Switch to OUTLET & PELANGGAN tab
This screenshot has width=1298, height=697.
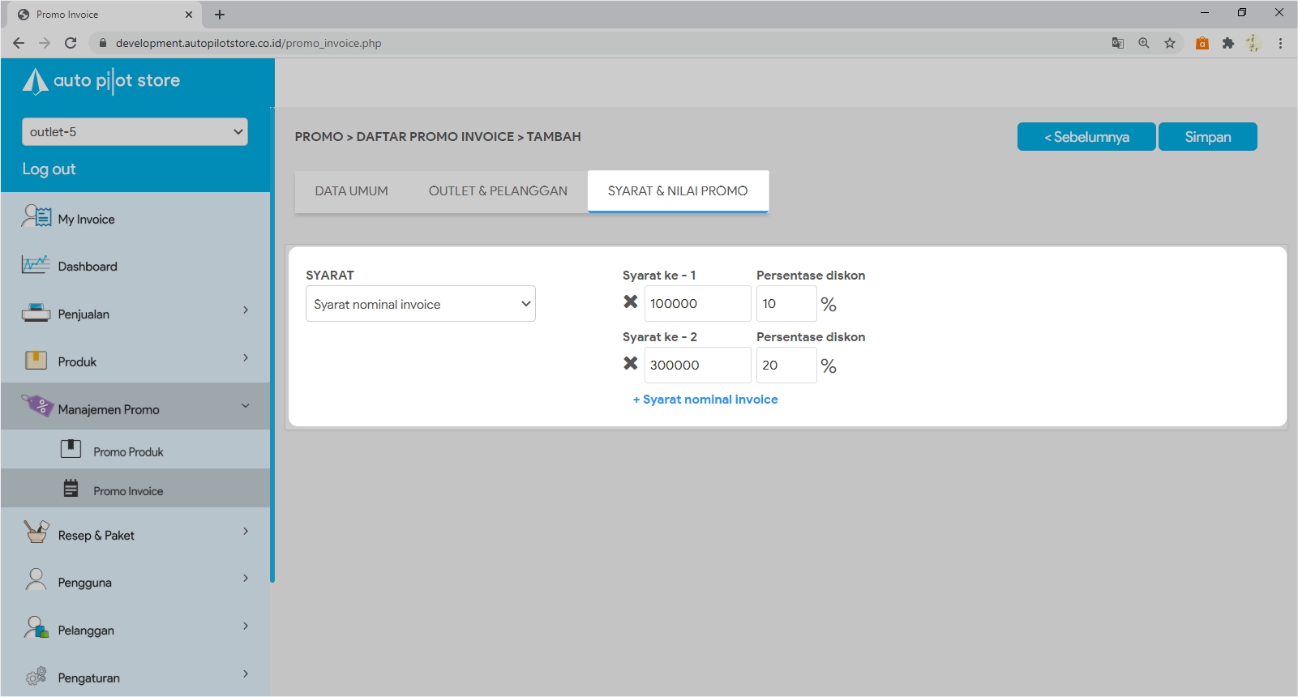(498, 191)
